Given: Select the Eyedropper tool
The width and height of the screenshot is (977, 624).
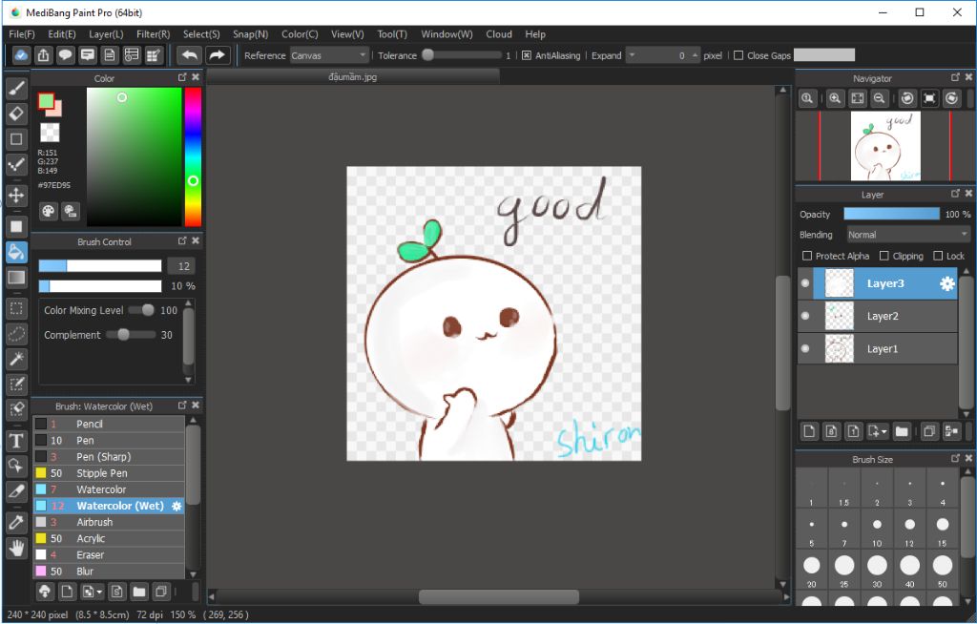Looking at the screenshot, I should 17,523.
